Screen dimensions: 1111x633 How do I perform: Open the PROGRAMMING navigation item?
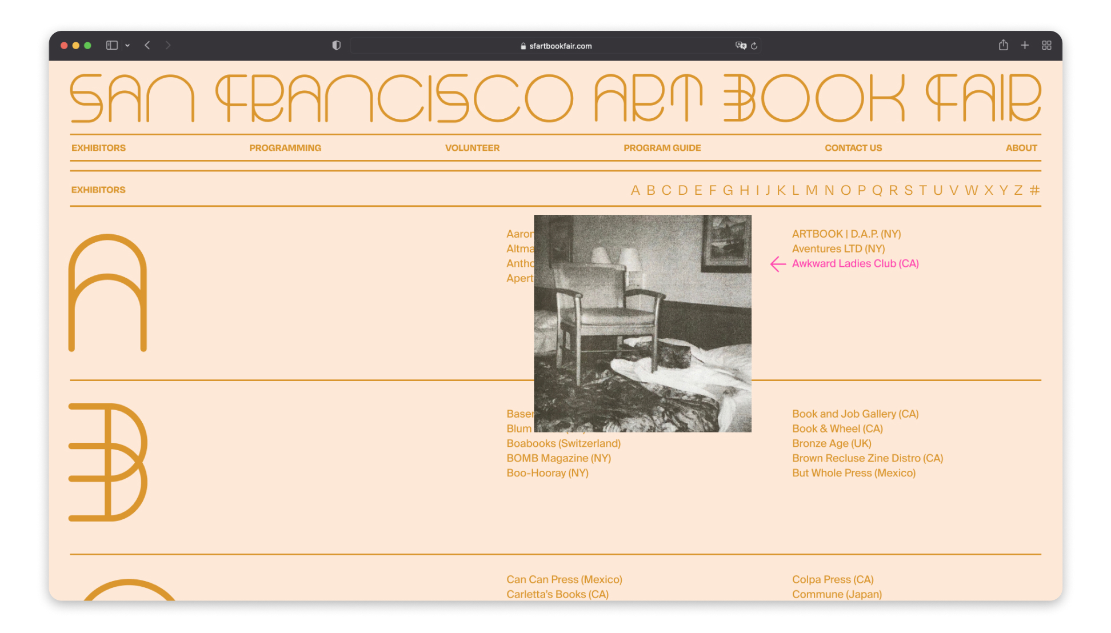pos(285,148)
